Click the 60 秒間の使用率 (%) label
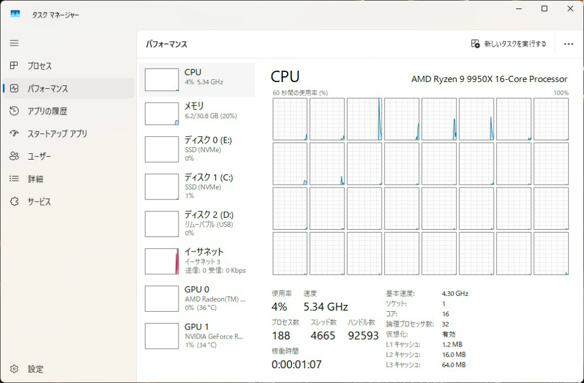Image resolution: width=584 pixels, height=383 pixels. click(300, 93)
